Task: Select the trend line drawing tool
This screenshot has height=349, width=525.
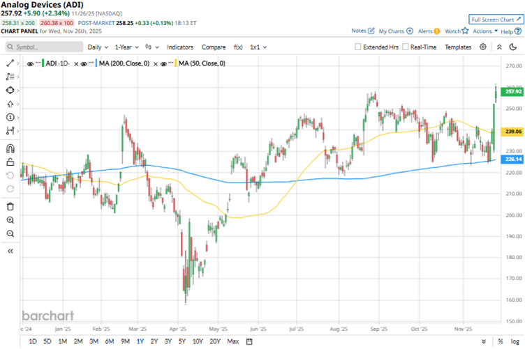Action: [10, 63]
